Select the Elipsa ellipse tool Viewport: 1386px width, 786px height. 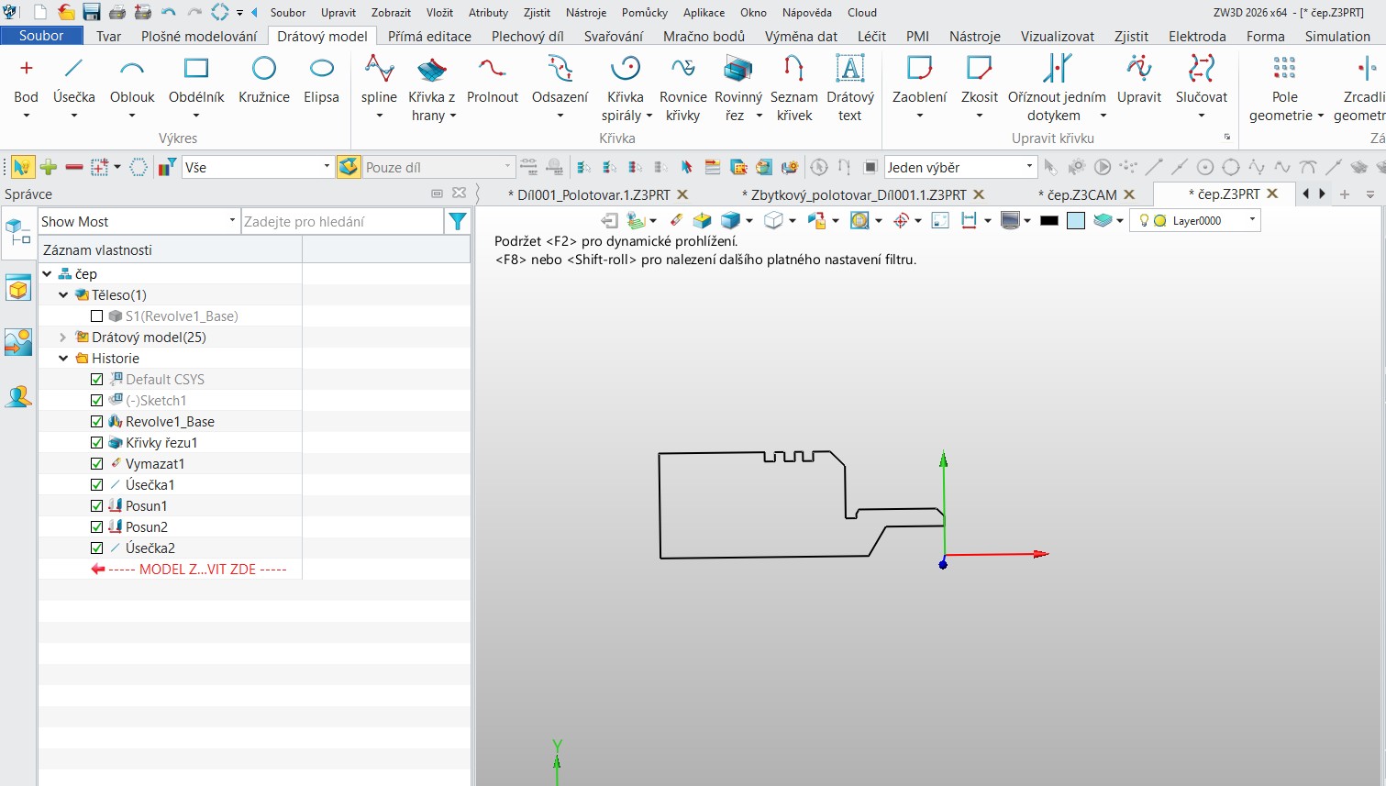[321, 81]
